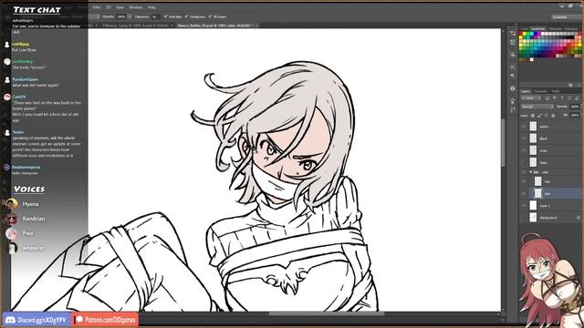The height and width of the screenshot is (328, 584).
Task: Pick the yellow swatch in top row
Action: 524,34
